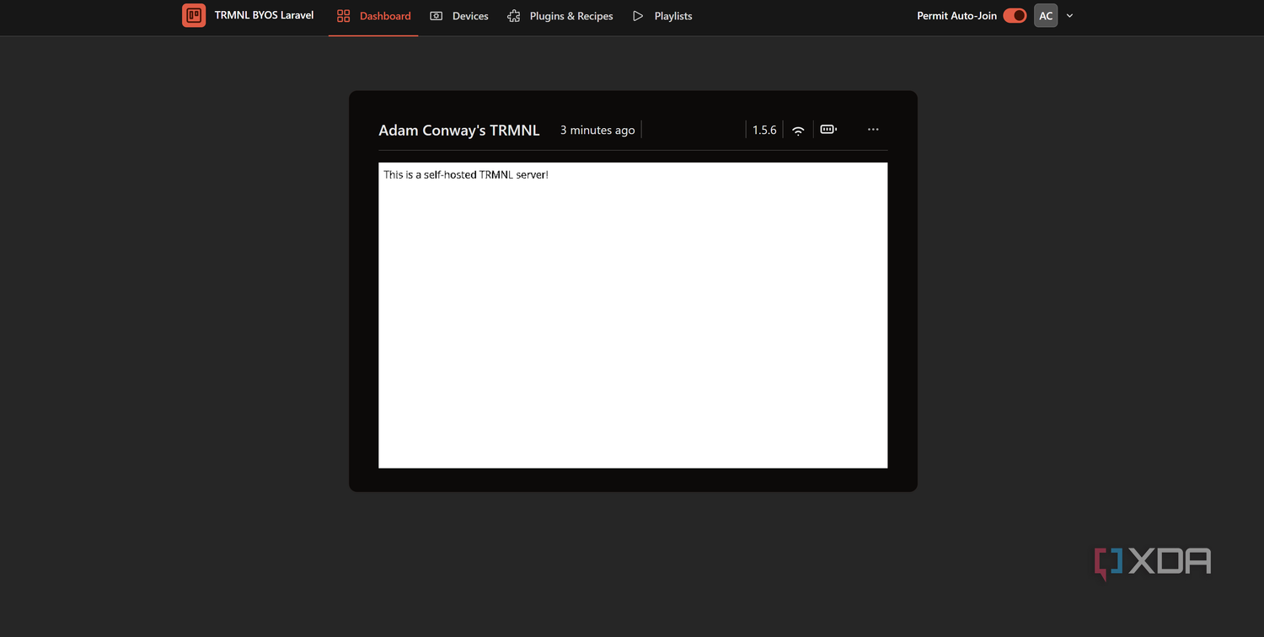This screenshot has width=1264, height=637.
Task: Switch to Plugins & Recipes tab
Action: click(x=560, y=16)
